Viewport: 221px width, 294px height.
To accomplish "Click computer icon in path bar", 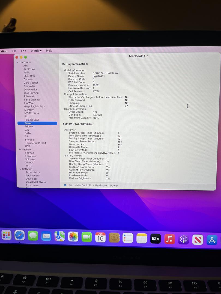I will [65, 185].
